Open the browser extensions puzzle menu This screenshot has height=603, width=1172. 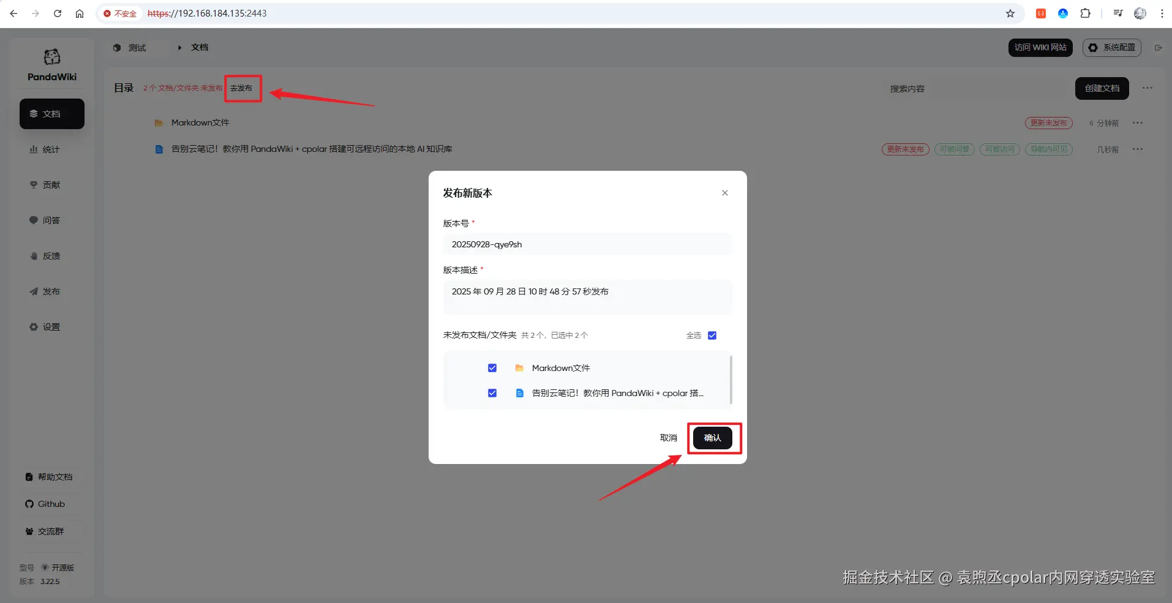pos(1085,13)
